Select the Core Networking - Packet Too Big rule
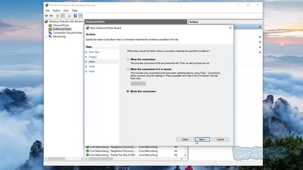The height and width of the screenshot is (170, 303). coord(113,155)
